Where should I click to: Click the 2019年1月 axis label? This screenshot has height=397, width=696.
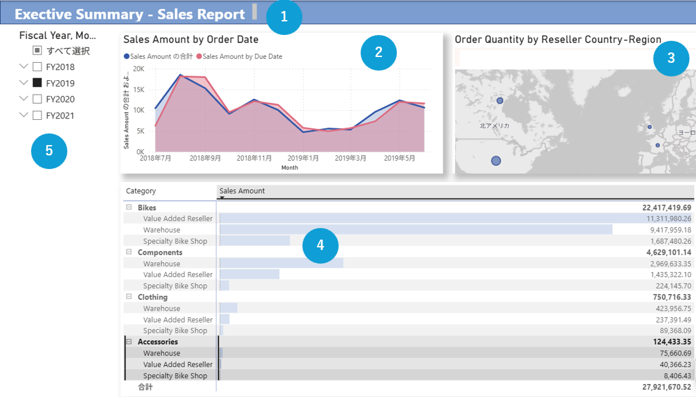point(303,158)
